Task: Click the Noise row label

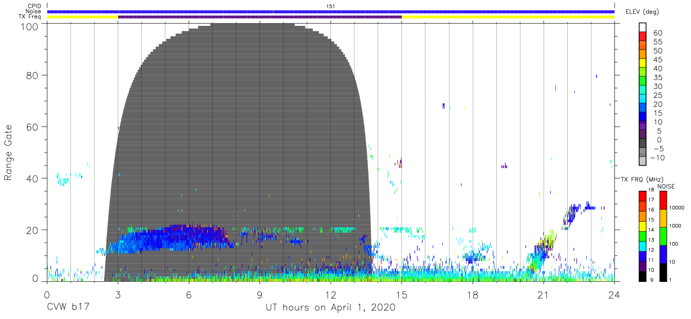Action: [x=34, y=11]
